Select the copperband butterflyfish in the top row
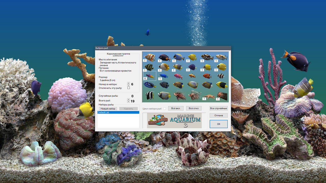 pos(150,57)
